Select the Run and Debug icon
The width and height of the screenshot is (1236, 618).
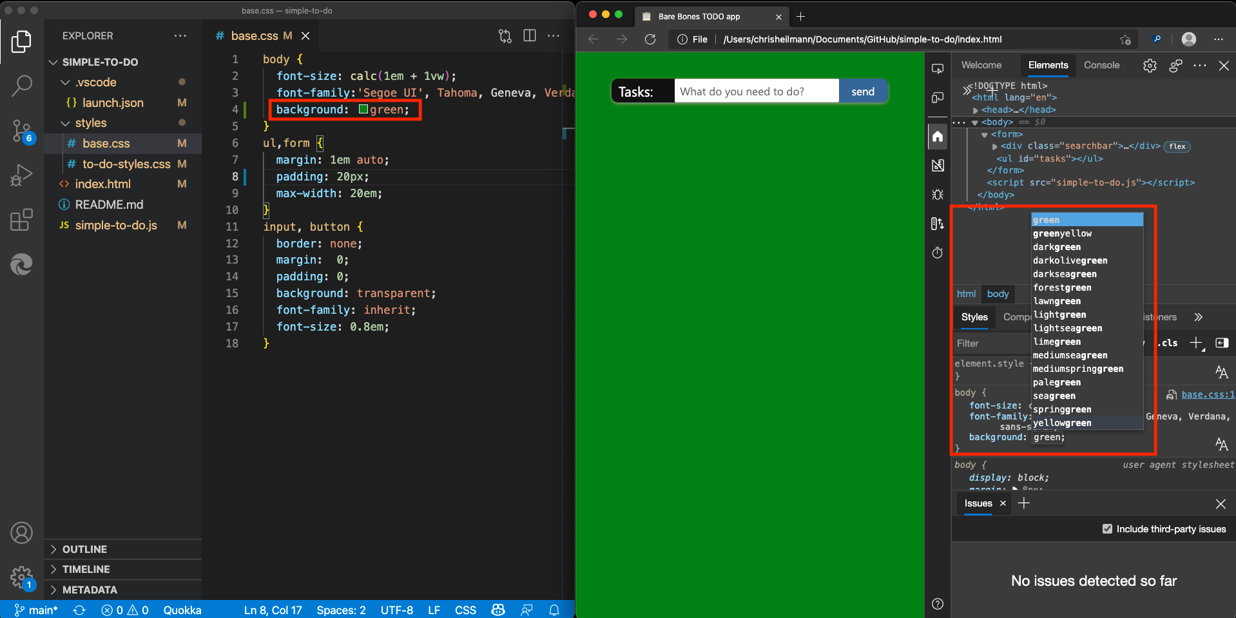[21, 175]
